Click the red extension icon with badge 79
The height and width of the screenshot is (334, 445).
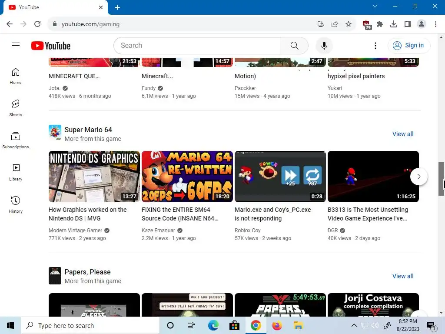tap(367, 25)
